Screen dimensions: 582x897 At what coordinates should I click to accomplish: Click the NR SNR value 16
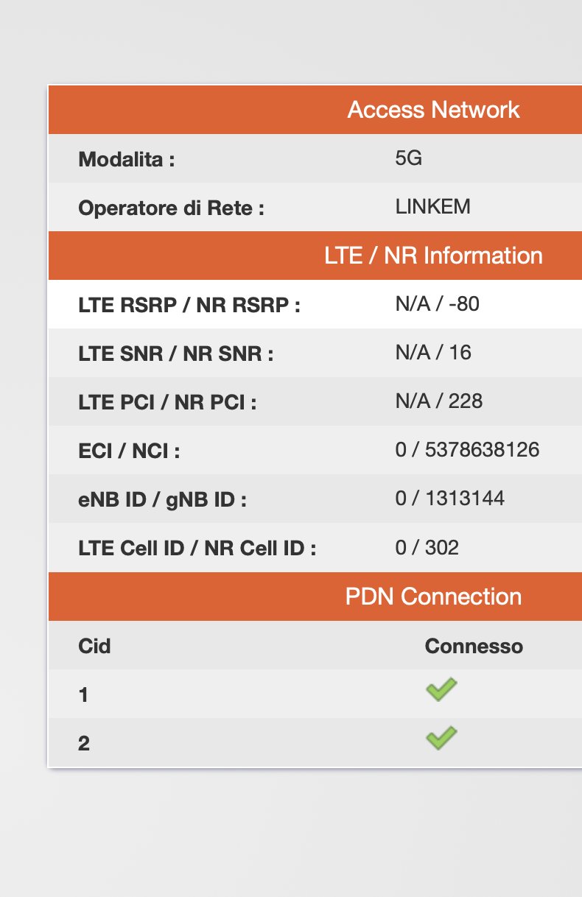(x=459, y=353)
